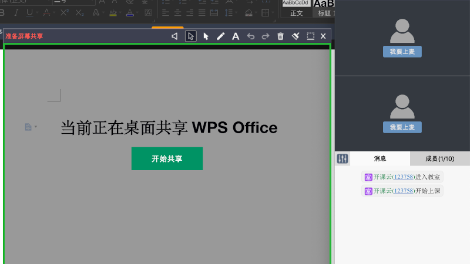Click the text effects outlined A icon
Viewport: 470px width, 264px height.
[96, 12]
